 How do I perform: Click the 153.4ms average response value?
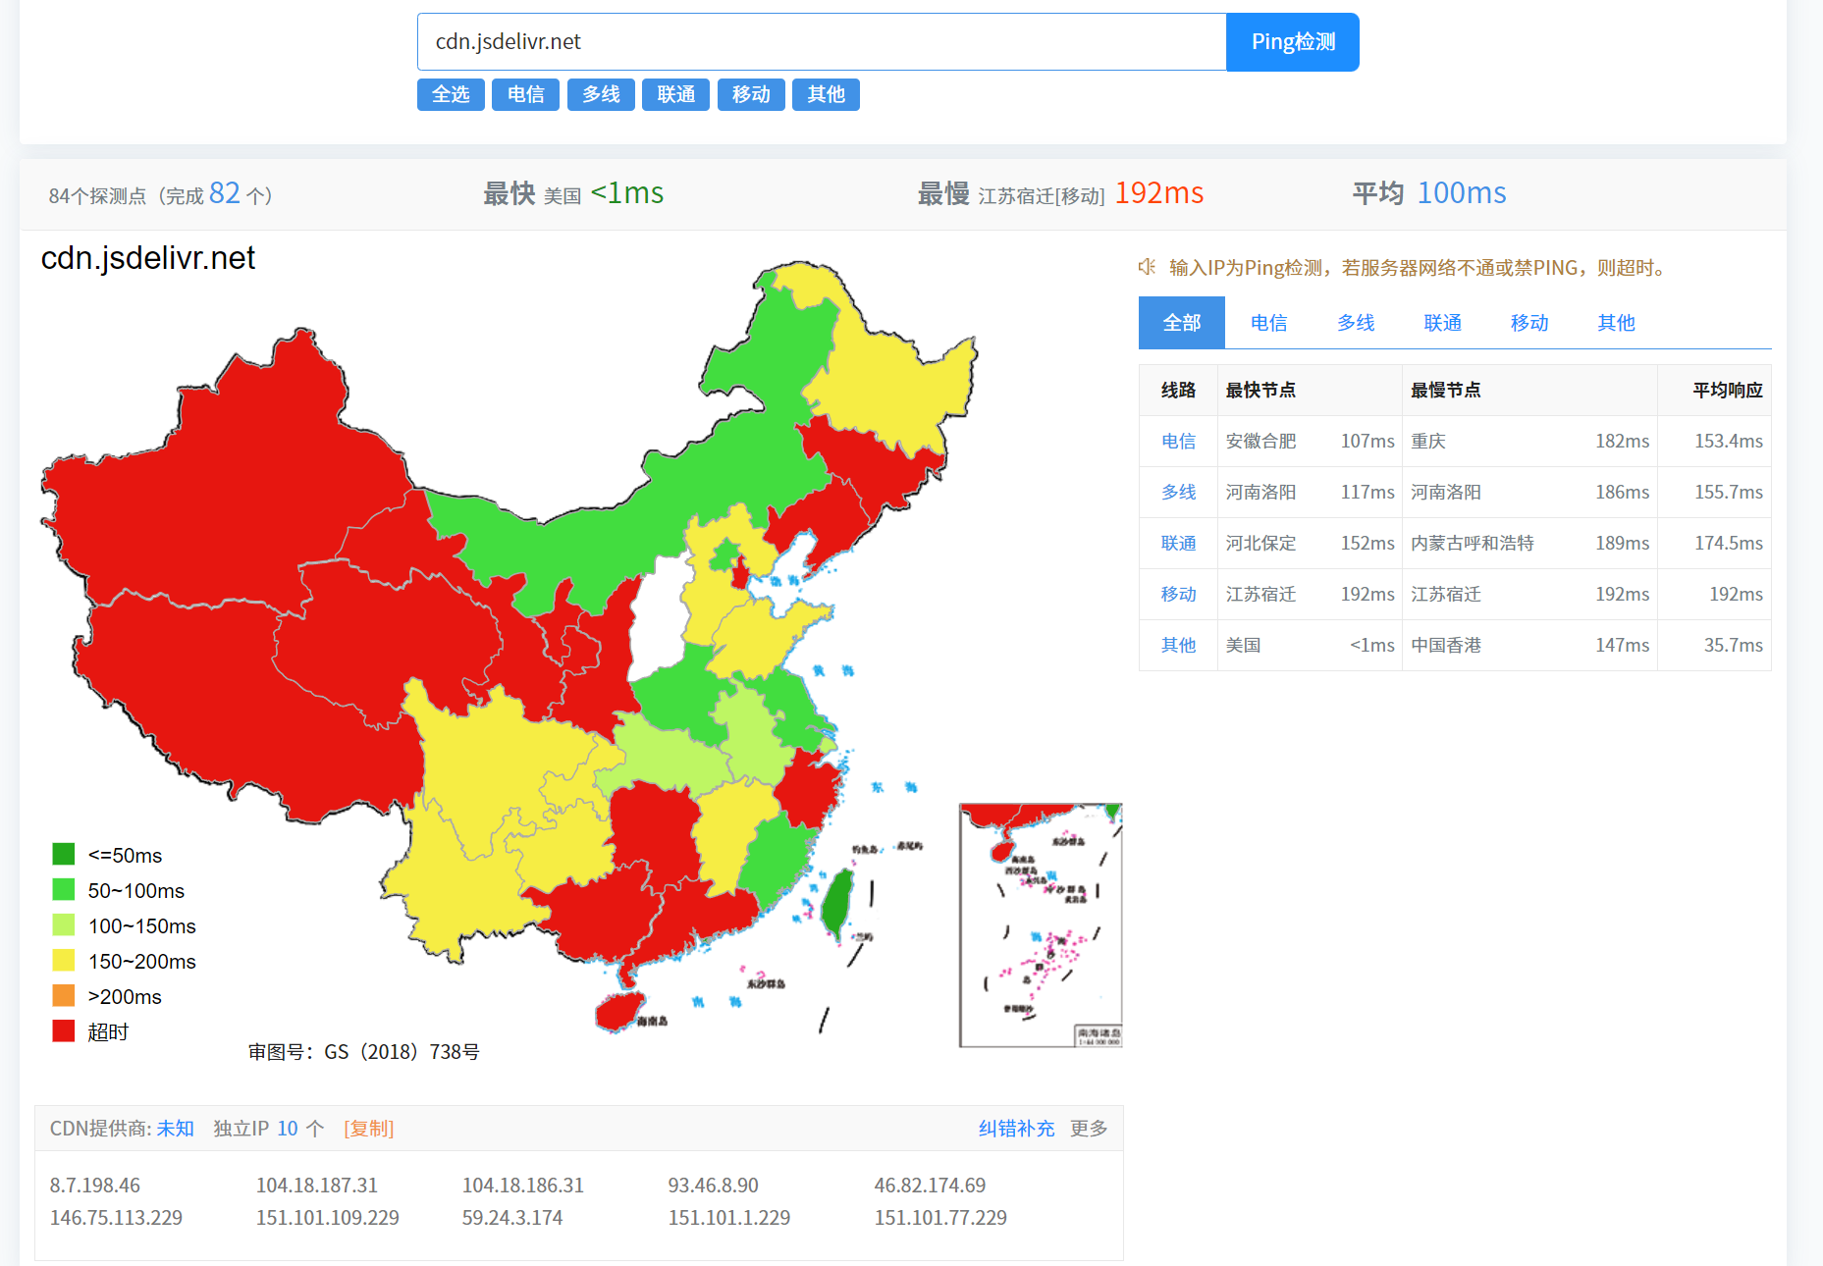coord(1729,442)
